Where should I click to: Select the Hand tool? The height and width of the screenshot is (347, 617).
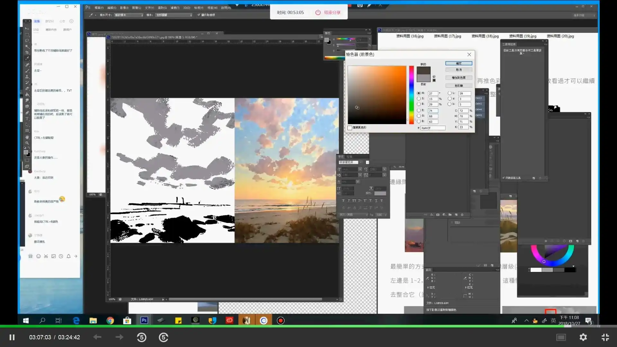point(27,137)
